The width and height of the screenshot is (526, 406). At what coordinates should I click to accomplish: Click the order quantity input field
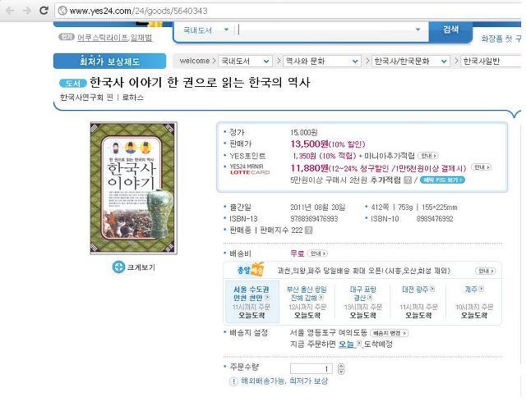(311, 369)
